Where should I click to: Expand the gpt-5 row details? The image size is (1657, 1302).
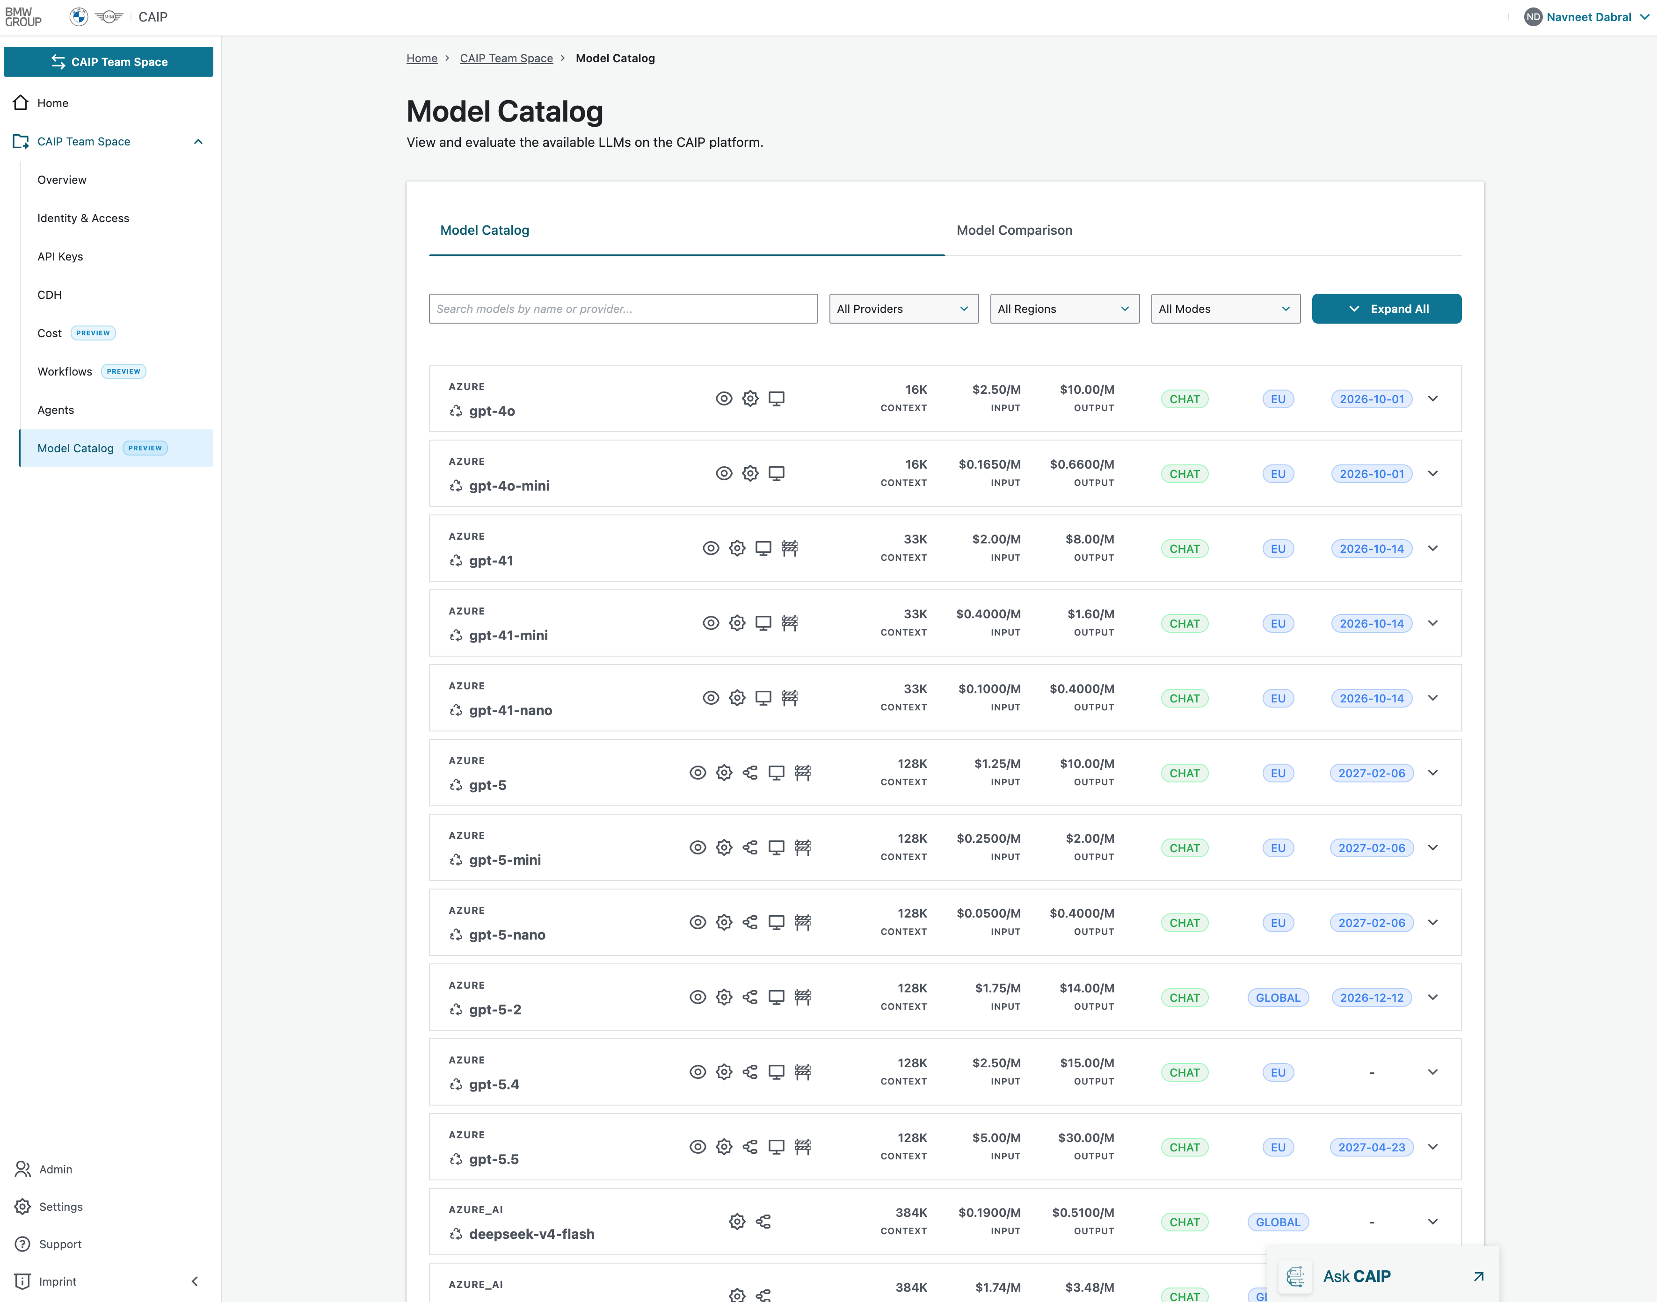(x=1433, y=772)
